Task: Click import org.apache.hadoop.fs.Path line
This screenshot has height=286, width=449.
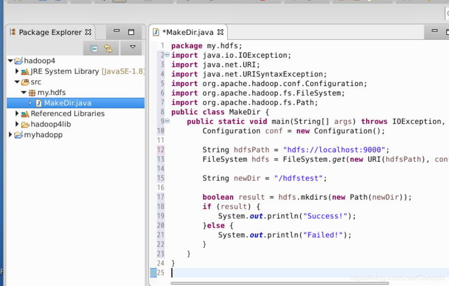Action: tap(244, 103)
